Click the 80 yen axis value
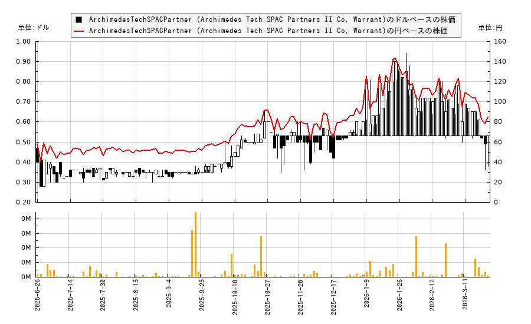Image resolution: width=531 pixels, height=324 pixels. pos(499,122)
